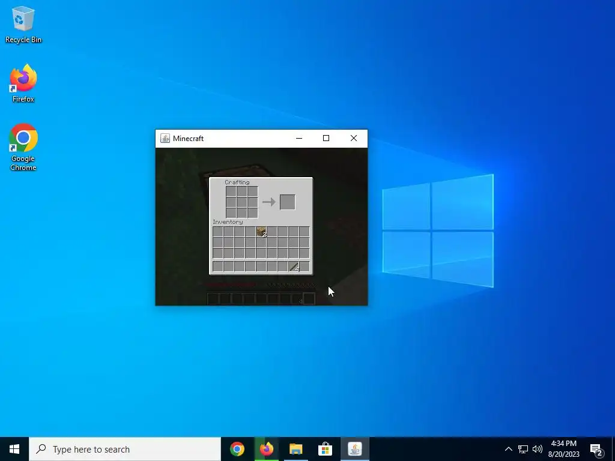Click the Type here to search box
The image size is (615, 461).
coord(125,449)
